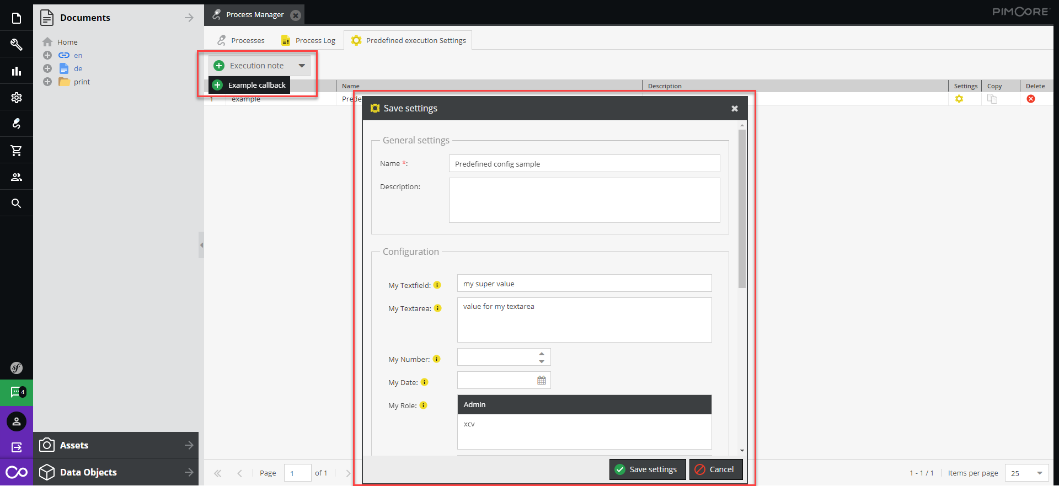Expand the Documents panel arrow
The height and width of the screenshot is (486, 1059).
[189, 18]
